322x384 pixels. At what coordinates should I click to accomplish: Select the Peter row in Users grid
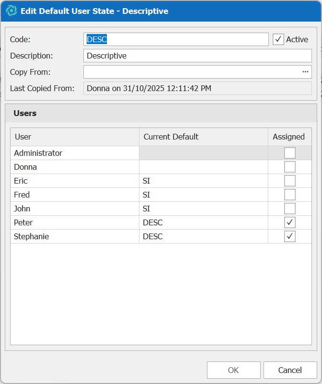[x=74, y=222]
